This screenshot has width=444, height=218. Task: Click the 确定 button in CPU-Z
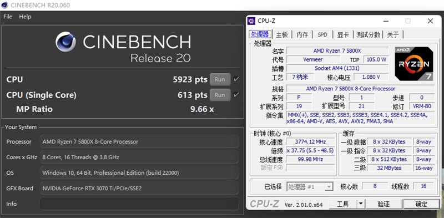[x=422, y=204]
